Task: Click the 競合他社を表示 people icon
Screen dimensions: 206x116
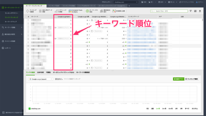Action: (x=101, y=11)
